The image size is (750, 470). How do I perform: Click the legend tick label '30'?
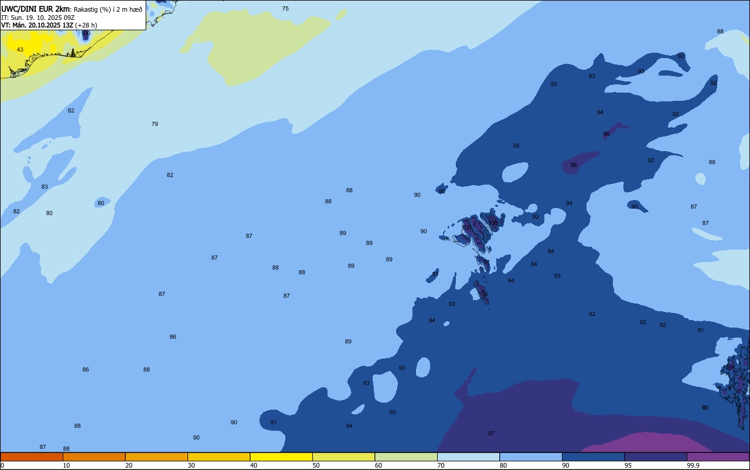[191, 465]
